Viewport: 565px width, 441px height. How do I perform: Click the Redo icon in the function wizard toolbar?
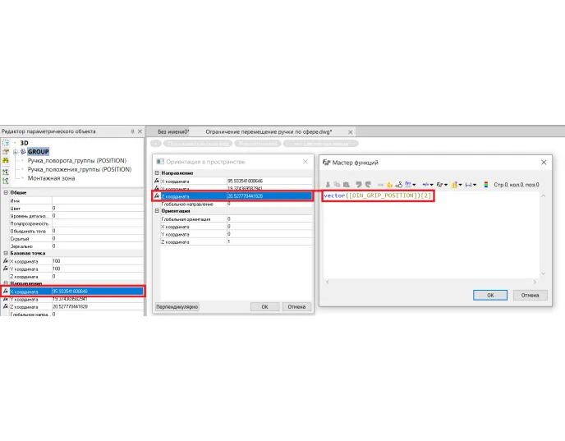pos(368,185)
